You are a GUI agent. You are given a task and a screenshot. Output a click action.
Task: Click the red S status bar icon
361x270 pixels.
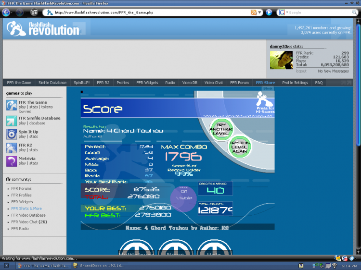[345, 258]
